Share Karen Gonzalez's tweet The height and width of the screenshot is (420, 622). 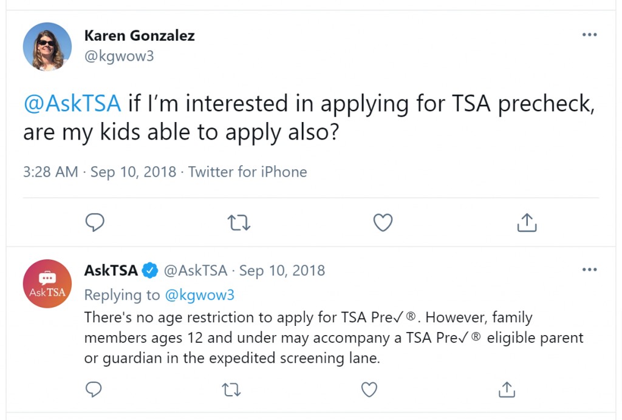(x=527, y=222)
